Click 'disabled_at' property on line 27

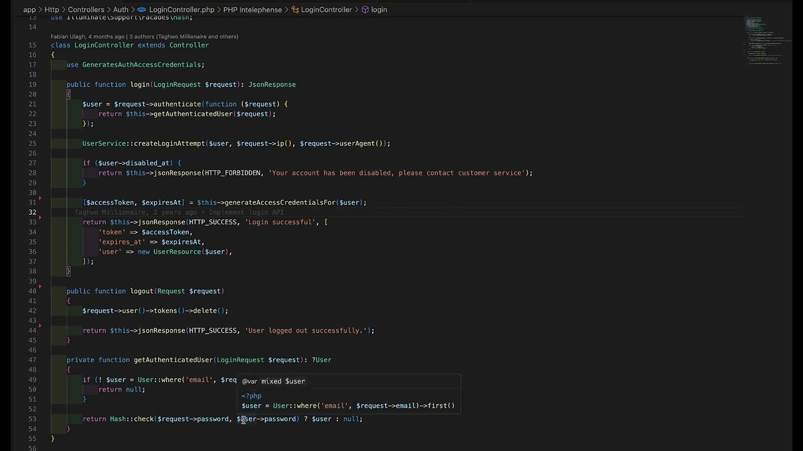(147, 163)
